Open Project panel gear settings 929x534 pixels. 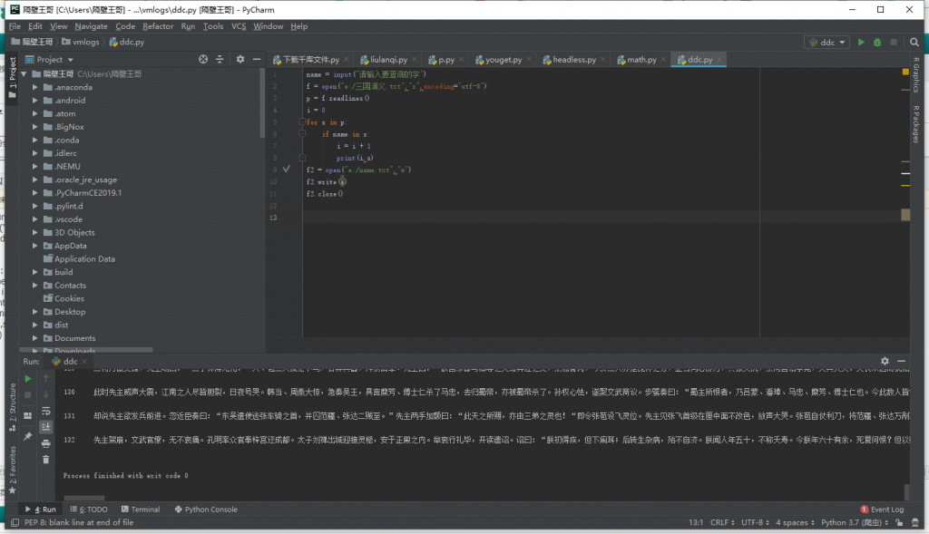(x=240, y=59)
